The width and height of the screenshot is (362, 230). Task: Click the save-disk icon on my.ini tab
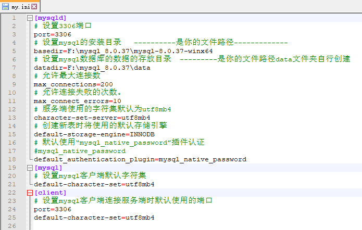(5, 6)
